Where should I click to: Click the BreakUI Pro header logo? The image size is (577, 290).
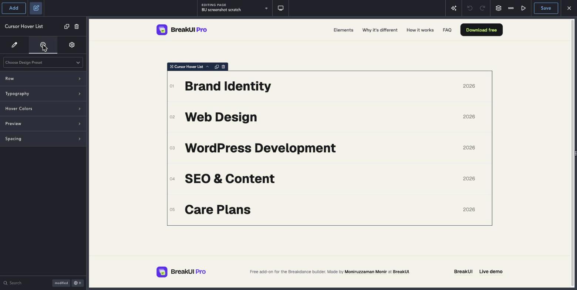click(182, 30)
